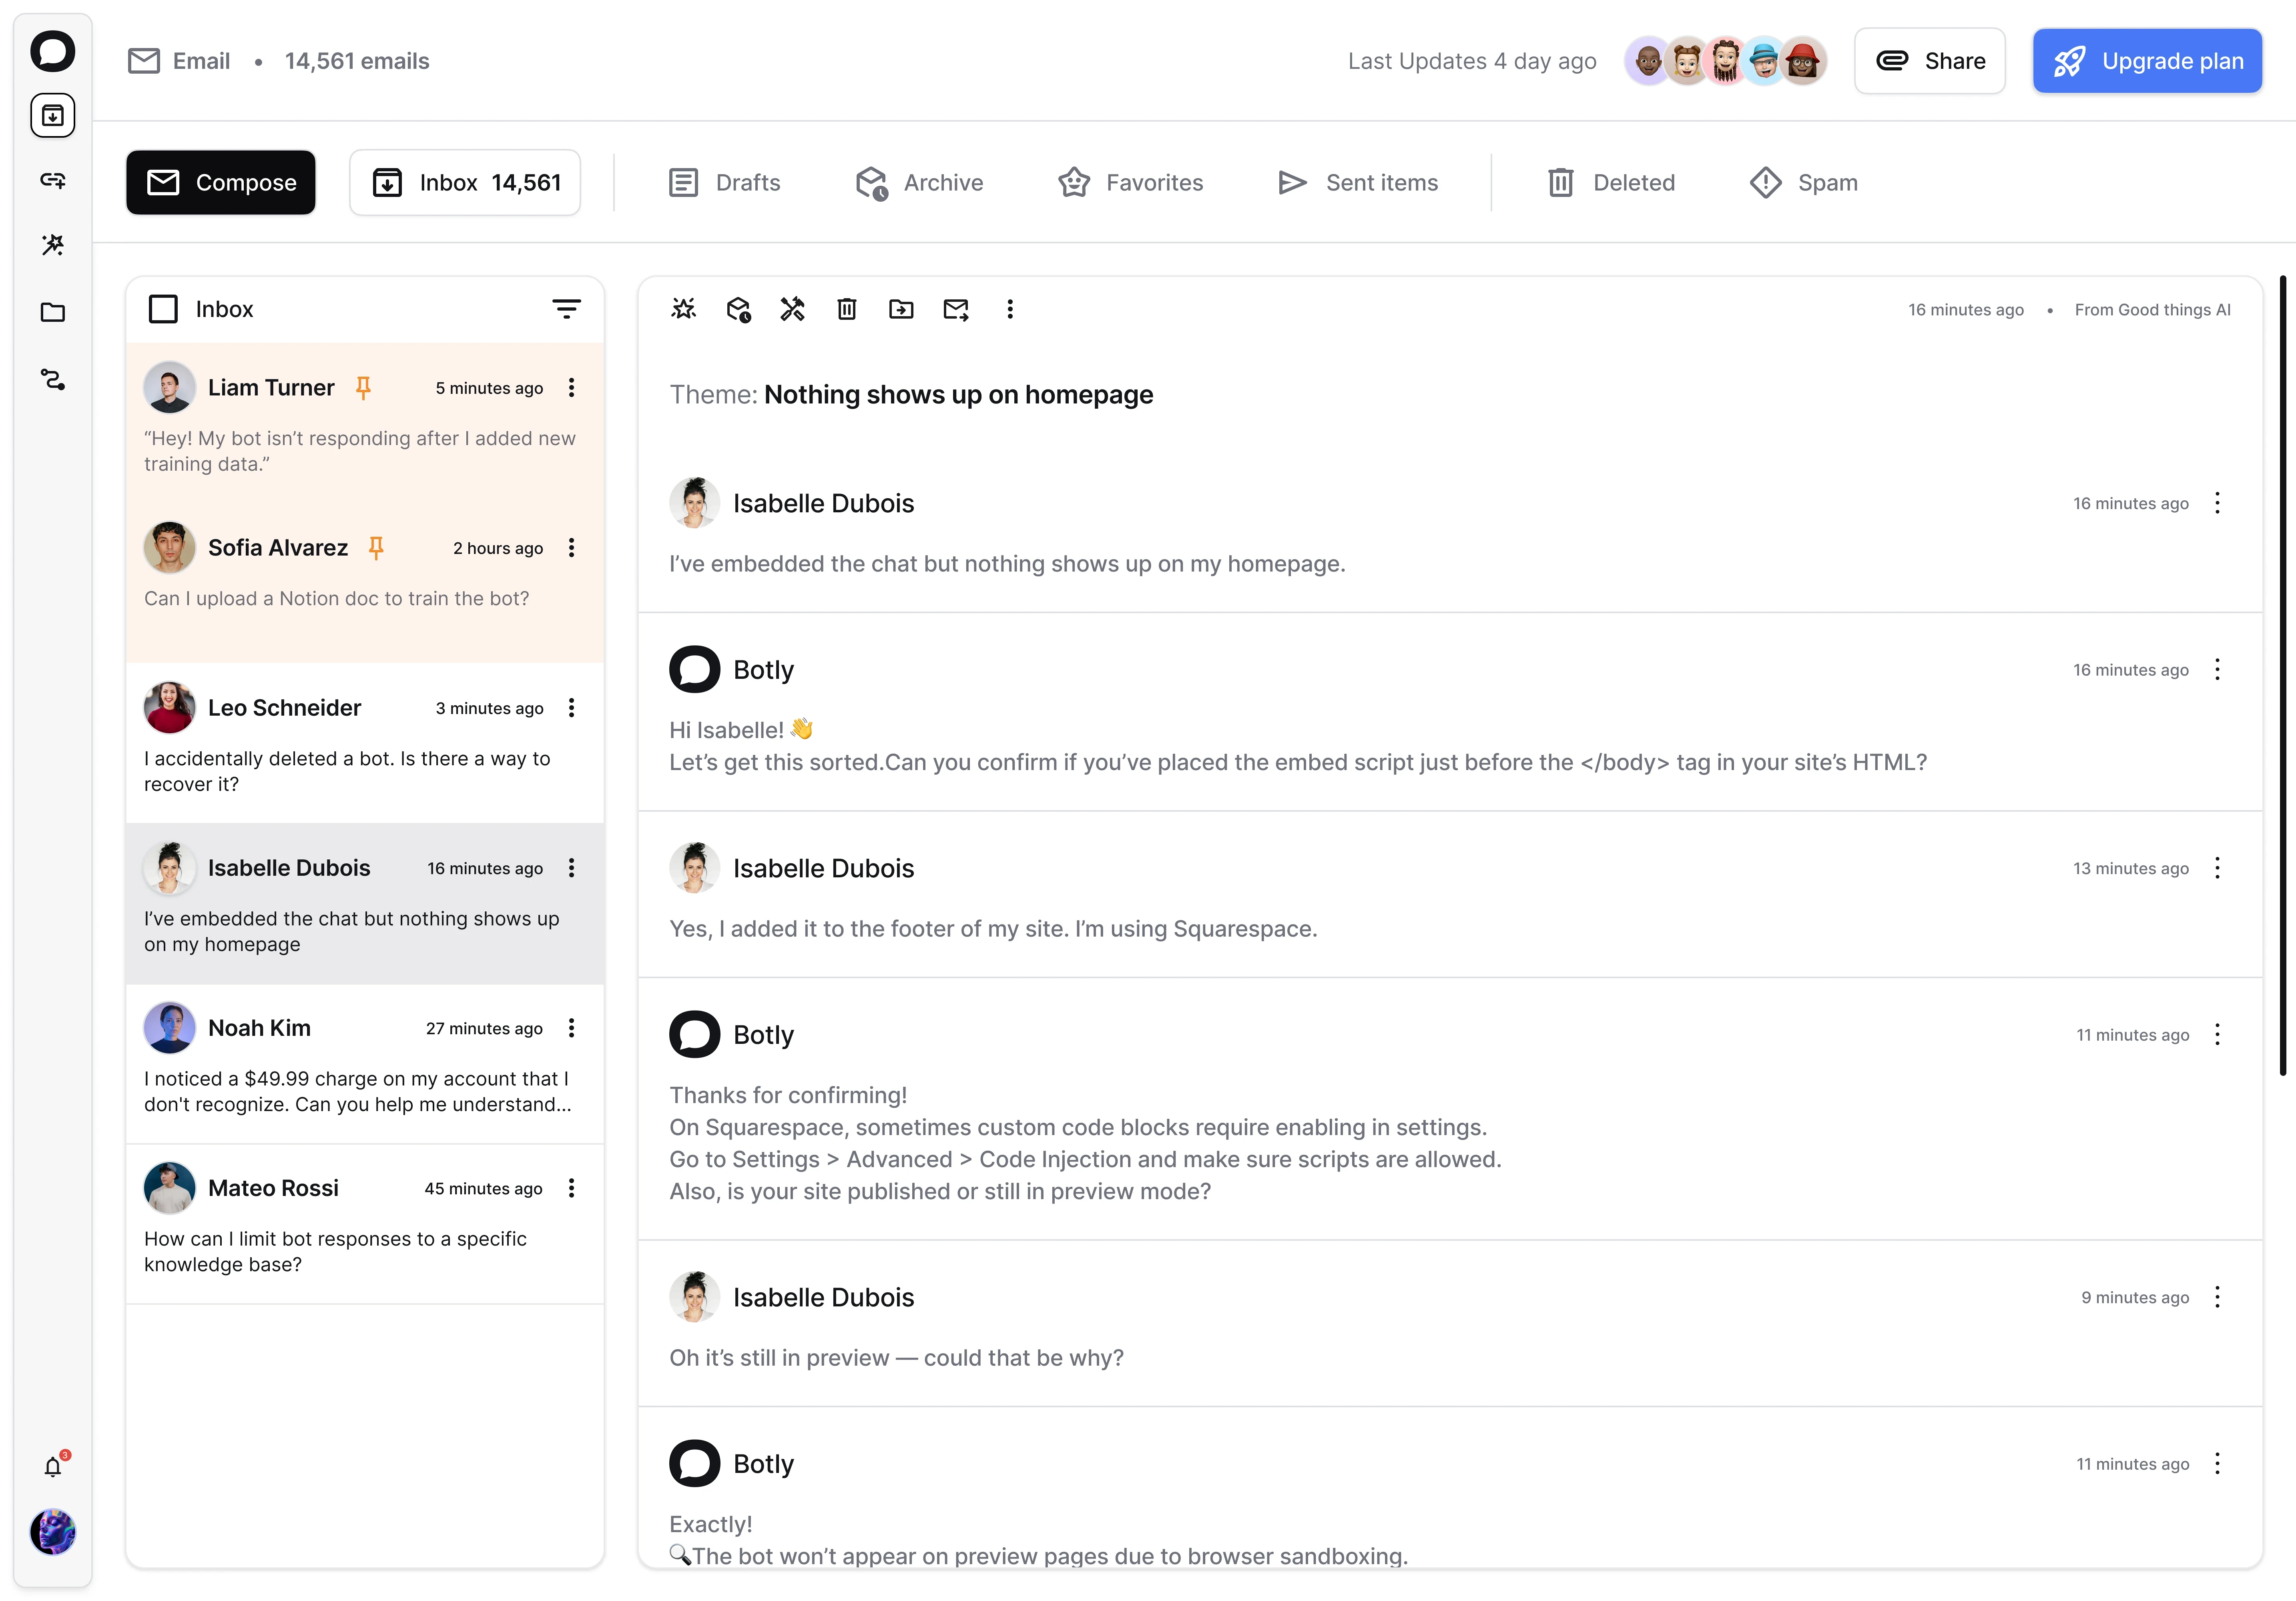The width and height of the screenshot is (2296, 1601).
Task: Switch to the Drafts tab
Action: click(724, 182)
